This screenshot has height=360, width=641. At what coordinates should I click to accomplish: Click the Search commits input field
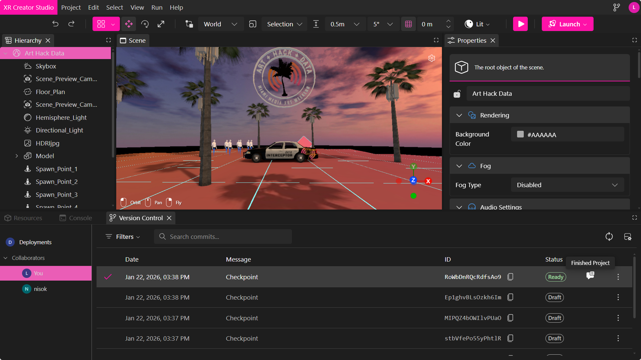[x=223, y=237]
